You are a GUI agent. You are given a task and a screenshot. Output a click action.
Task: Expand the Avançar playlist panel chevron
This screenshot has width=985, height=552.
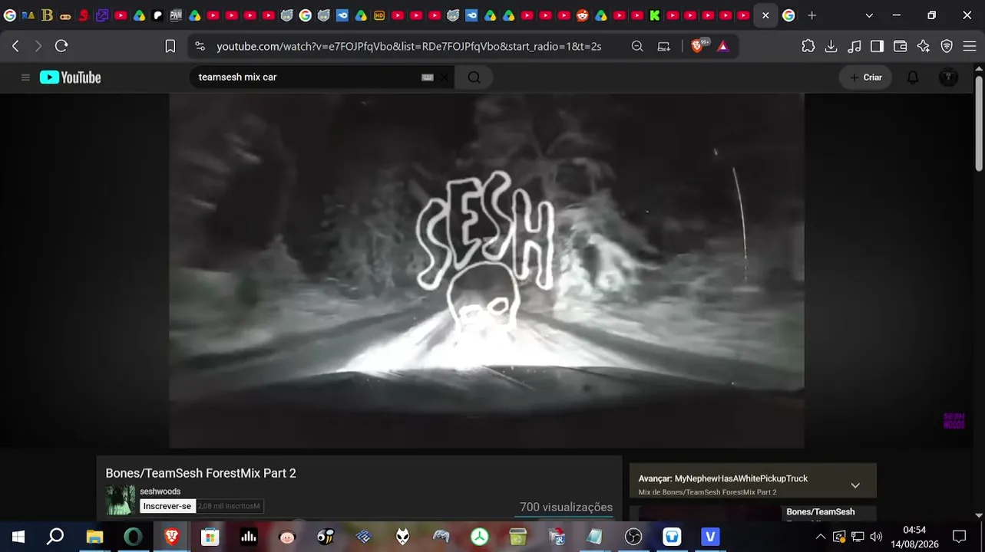click(855, 485)
